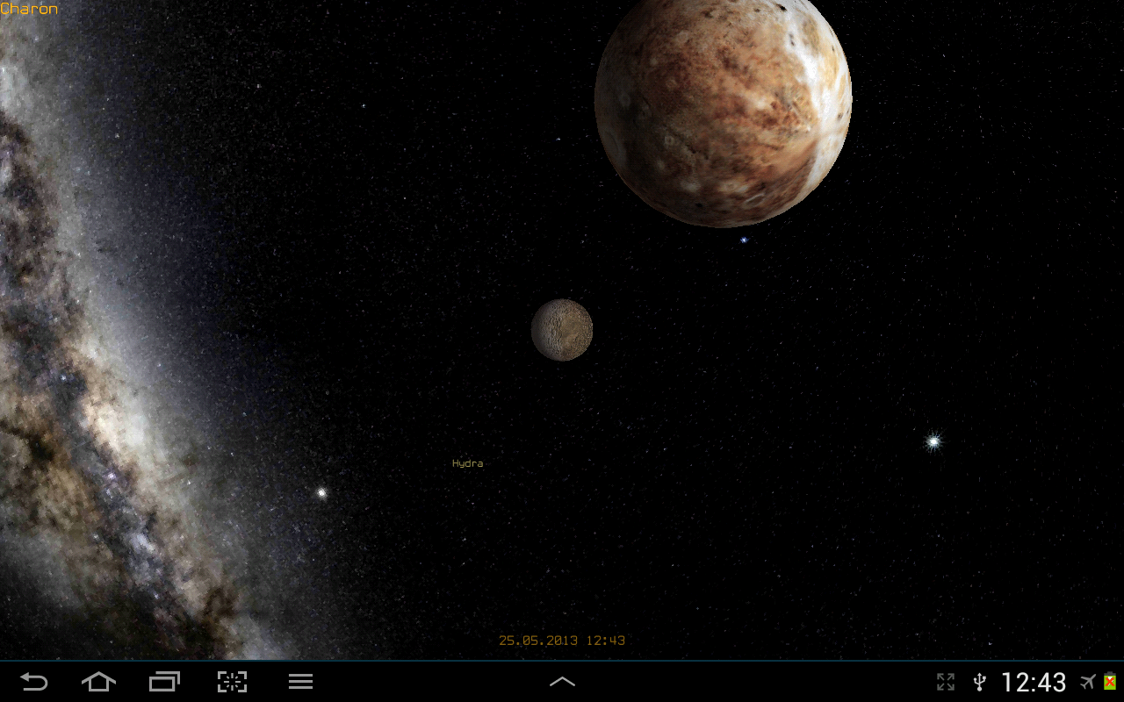Select the Charon label at top-left
Image resolution: width=1124 pixels, height=702 pixels.
pos(29,9)
